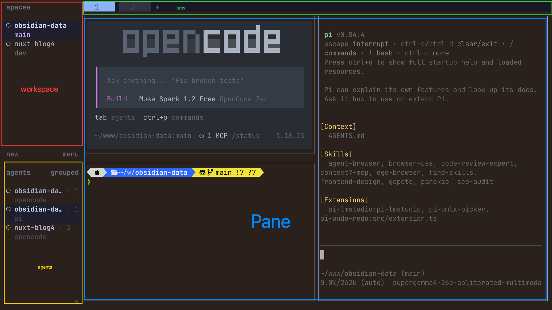Image resolution: width=552 pixels, height=310 pixels.
Task: Click the '/status' command text
Action: (246, 136)
